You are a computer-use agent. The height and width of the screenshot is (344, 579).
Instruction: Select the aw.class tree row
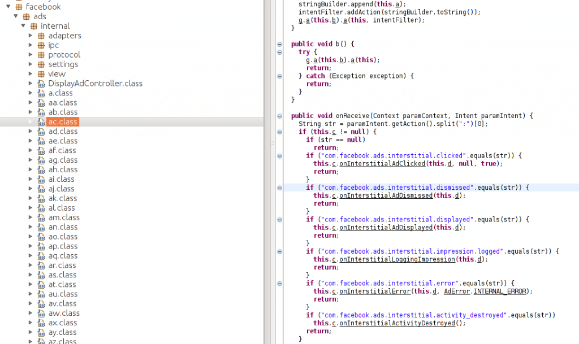132,313
